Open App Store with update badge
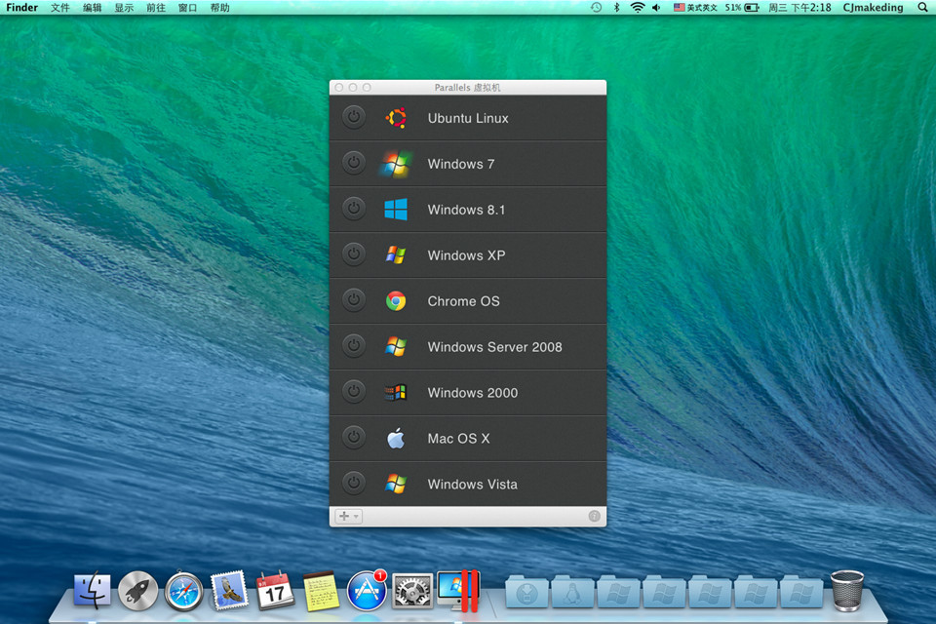Viewport: 936px width, 624px height. [x=367, y=591]
